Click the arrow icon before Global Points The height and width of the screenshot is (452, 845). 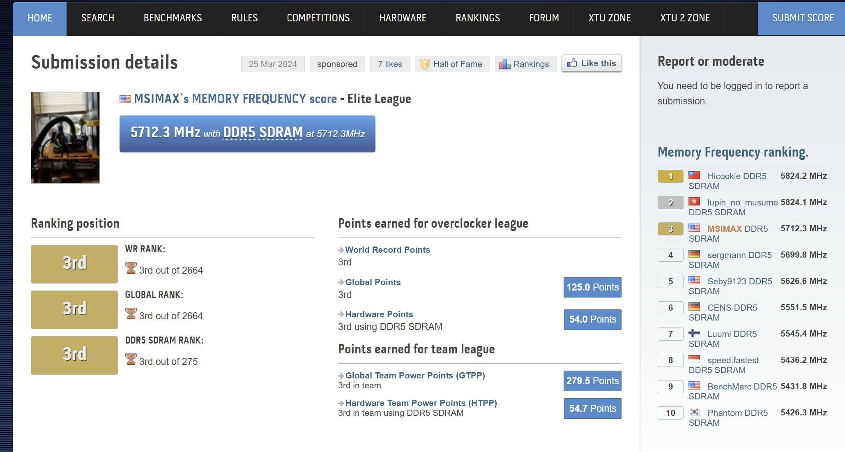pyautogui.click(x=341, y=282)
